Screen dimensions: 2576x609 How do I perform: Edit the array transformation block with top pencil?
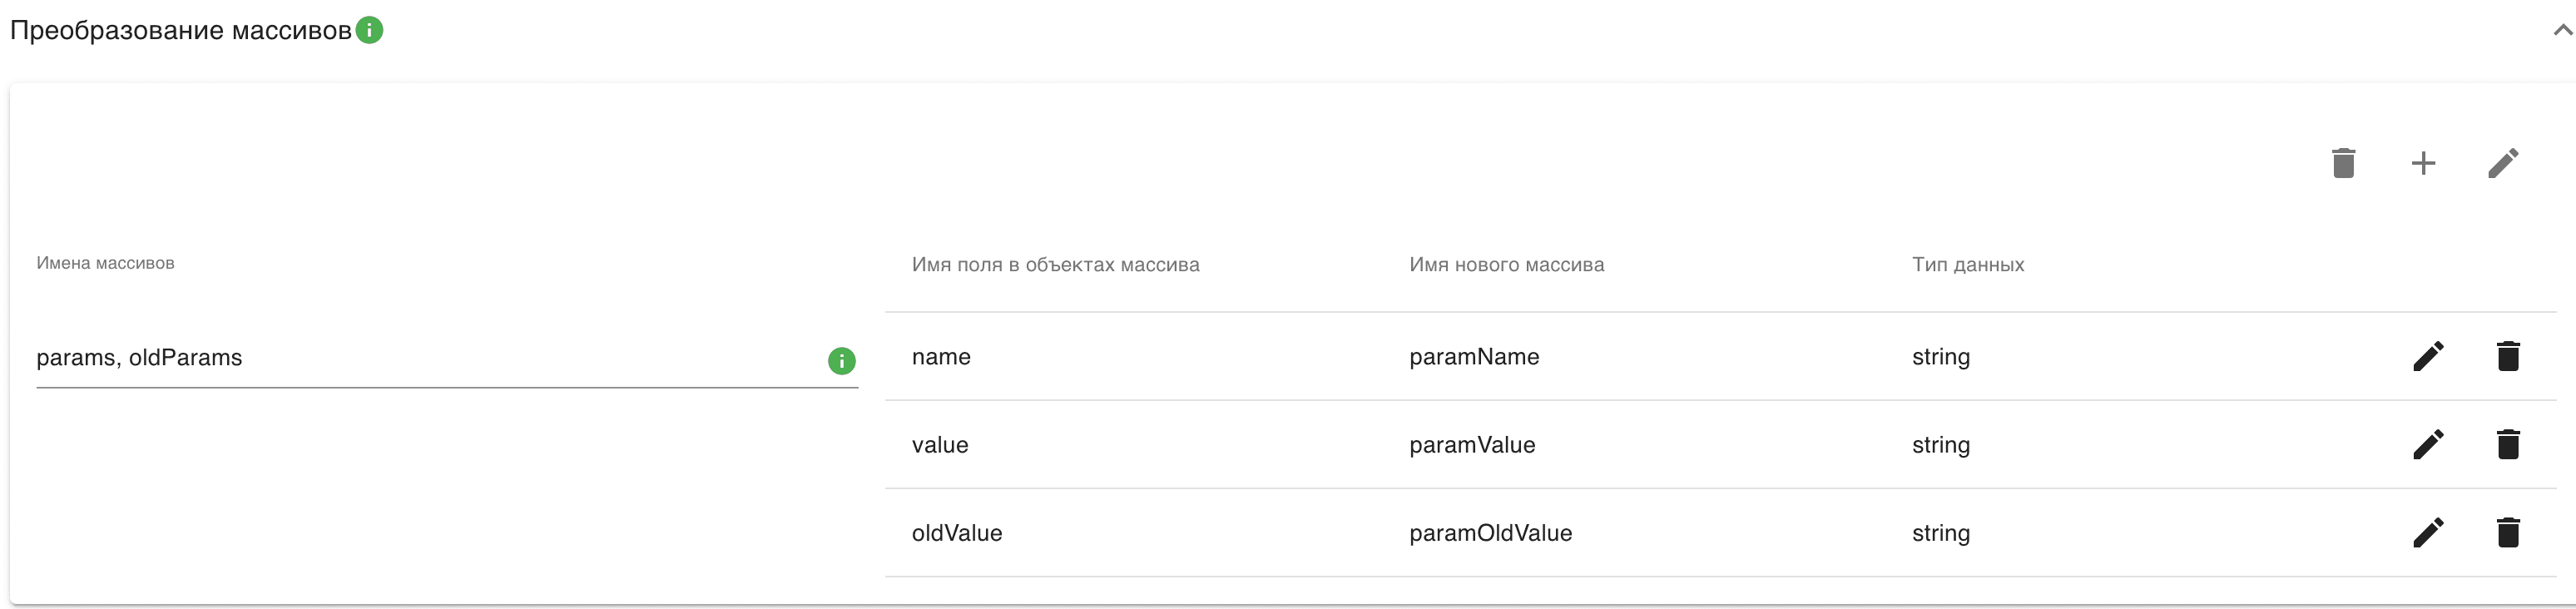click(2503, 163)
